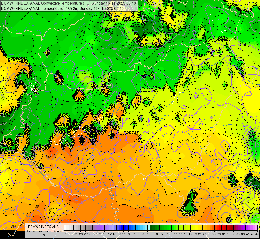260x239 pixels.
Task: Click the '45' legend scale value
Action: tap(257, 234)
